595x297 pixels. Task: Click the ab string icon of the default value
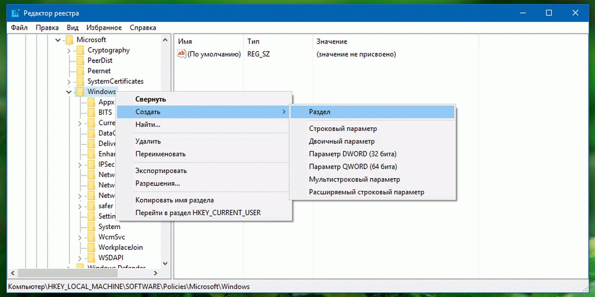(181, 54)
